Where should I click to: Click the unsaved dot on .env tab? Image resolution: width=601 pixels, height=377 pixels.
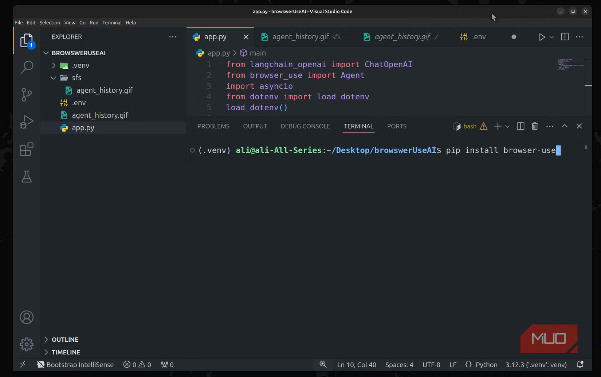pos(514,37)
